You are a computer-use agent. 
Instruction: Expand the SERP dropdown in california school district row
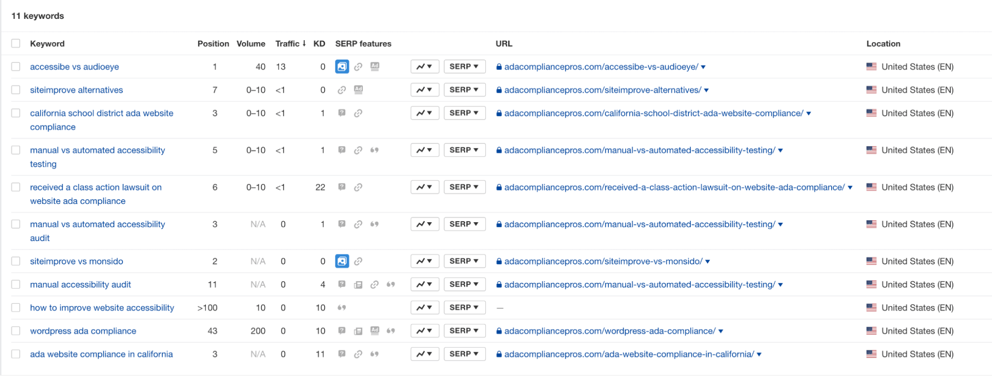point(464,113)
